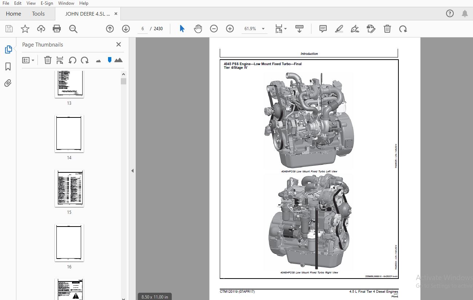Click the read mode keyboard icon
This screenshot has height=300, width=473.
click(299, 29)
